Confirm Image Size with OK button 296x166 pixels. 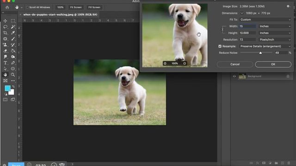pos(273,65)
